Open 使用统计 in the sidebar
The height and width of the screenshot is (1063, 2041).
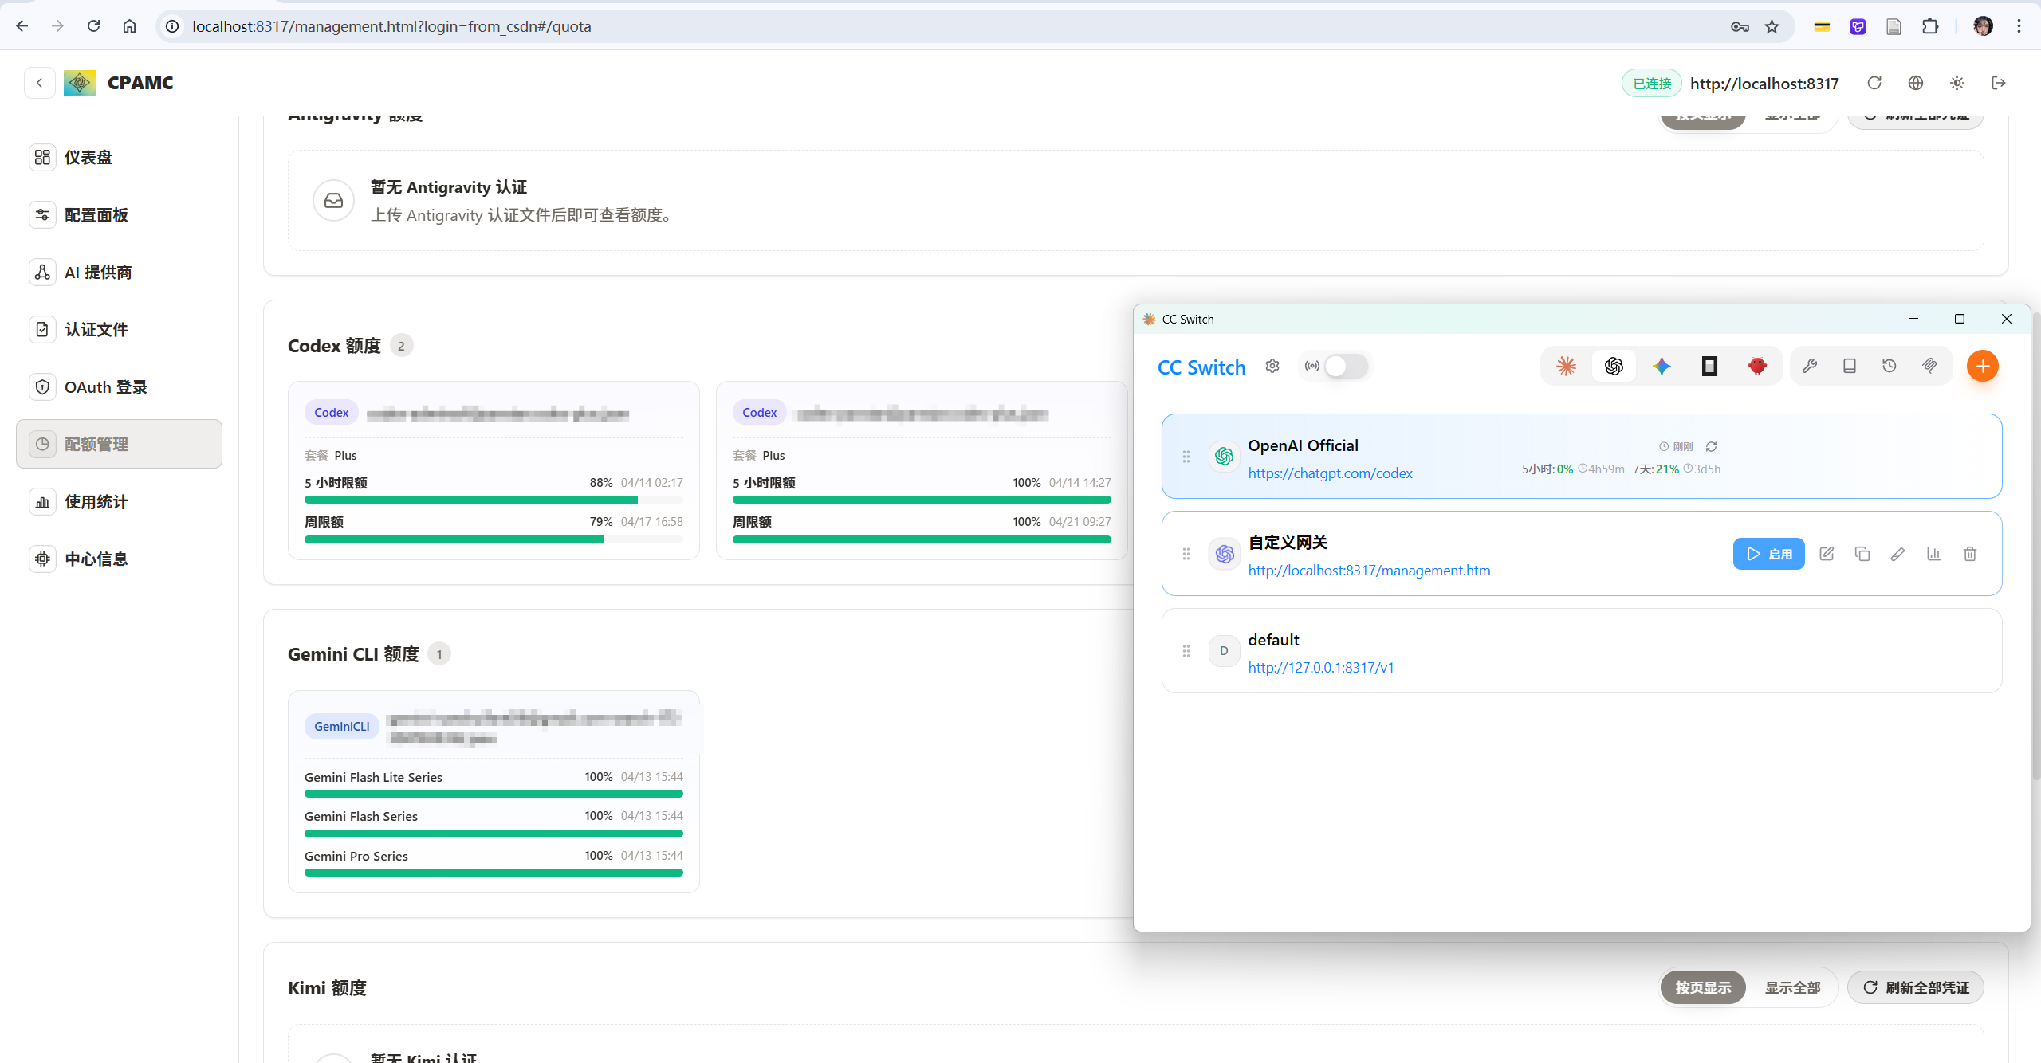click(x=96, y=502)
